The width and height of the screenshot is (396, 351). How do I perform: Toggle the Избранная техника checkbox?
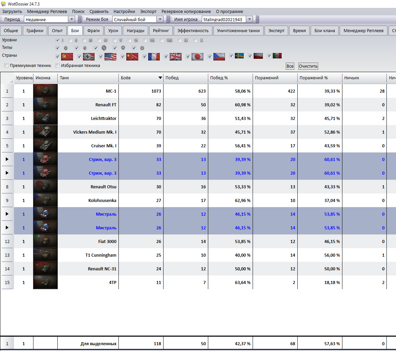[58, 66]
